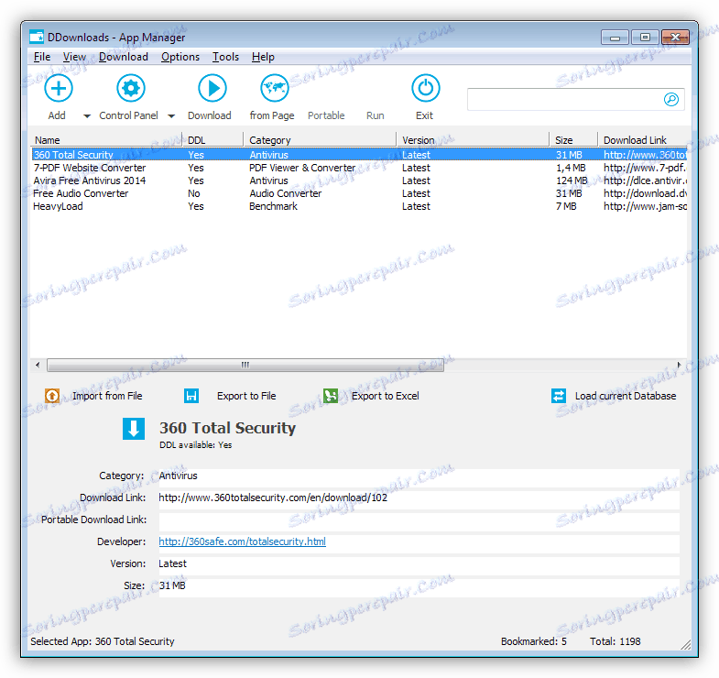The image size is (719, 678).
Task: Open the Tools menu
Action: click(225, 57)
